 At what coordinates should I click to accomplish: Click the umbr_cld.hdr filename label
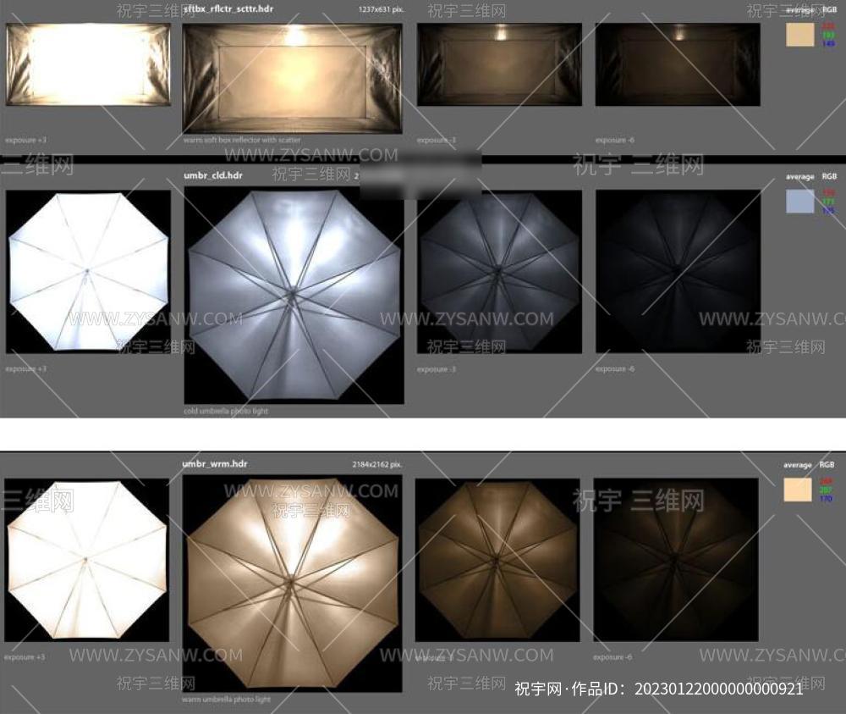213,175
